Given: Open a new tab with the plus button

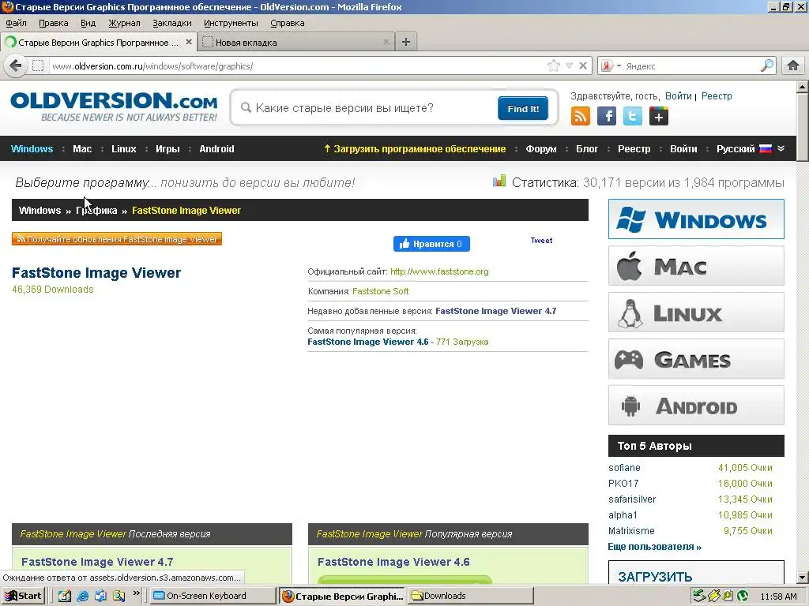Looking at the screenshot, I should coord(406,42).
